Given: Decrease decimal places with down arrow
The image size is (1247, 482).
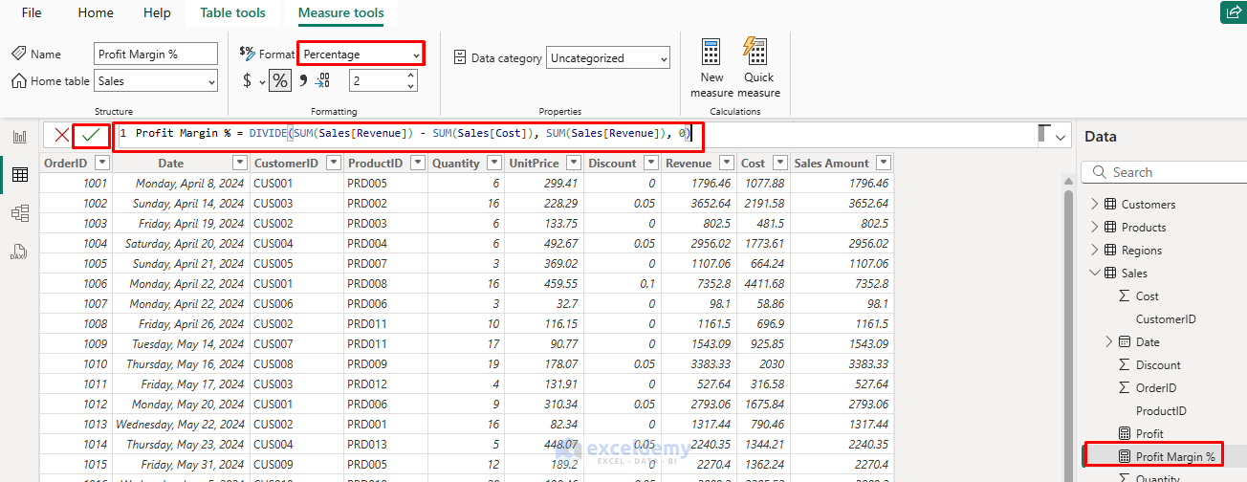Looking at the screenshot, I should [x=411, y=87].
